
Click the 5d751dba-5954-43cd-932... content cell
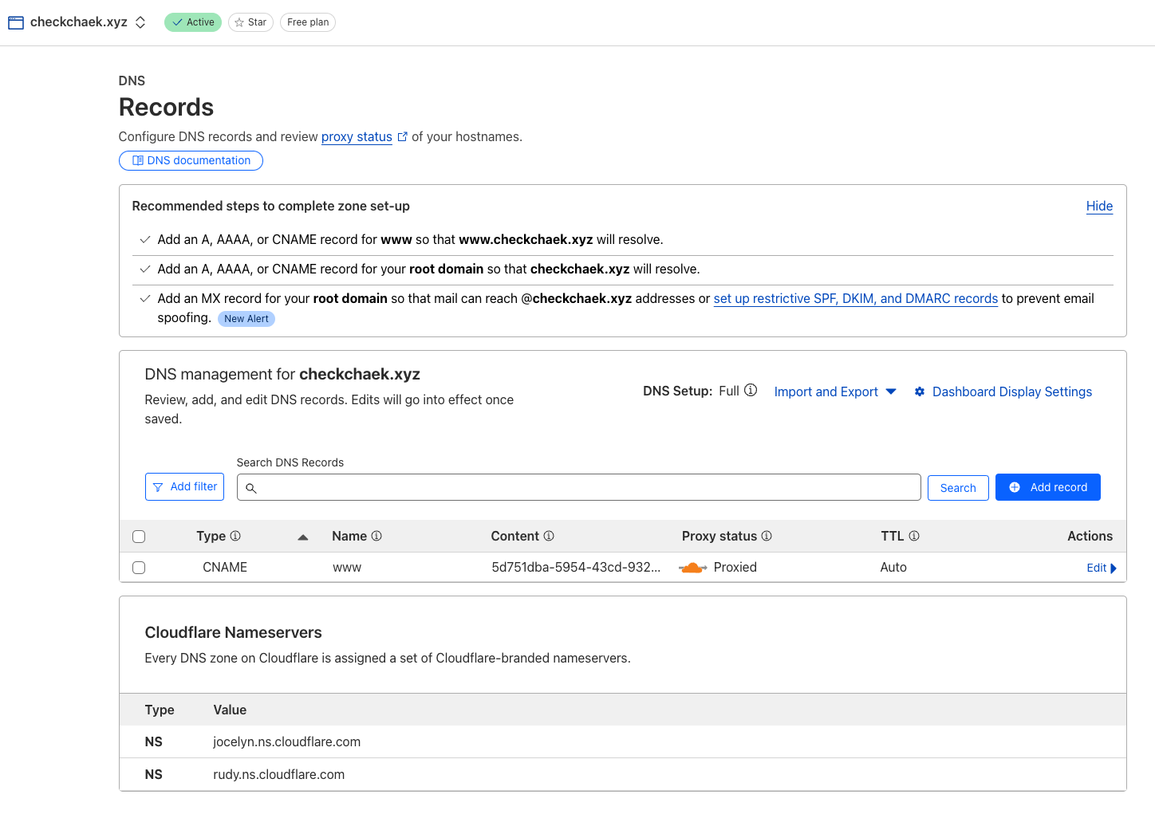click(576, 568)
